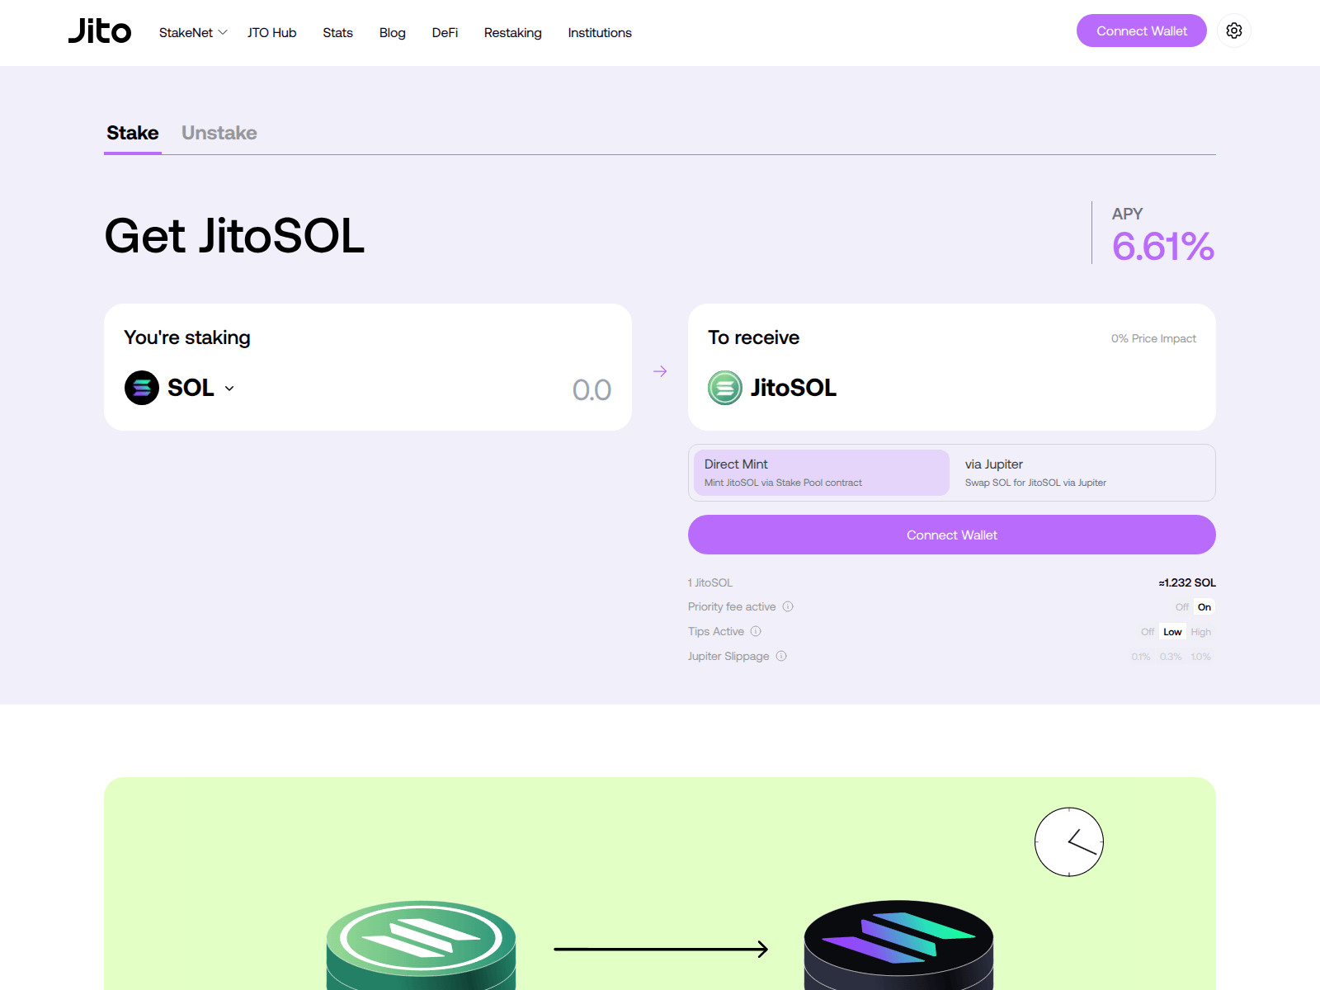Select Direct Mint option
The width and height of the screenshot is (1320, 990).
coord(822,473)
